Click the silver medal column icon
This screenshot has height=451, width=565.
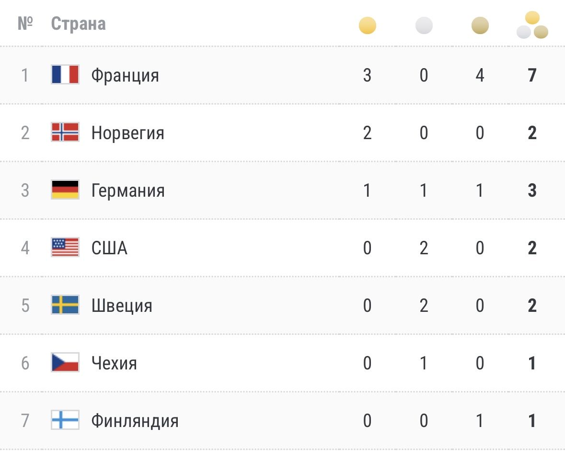[x=424, y=25]
